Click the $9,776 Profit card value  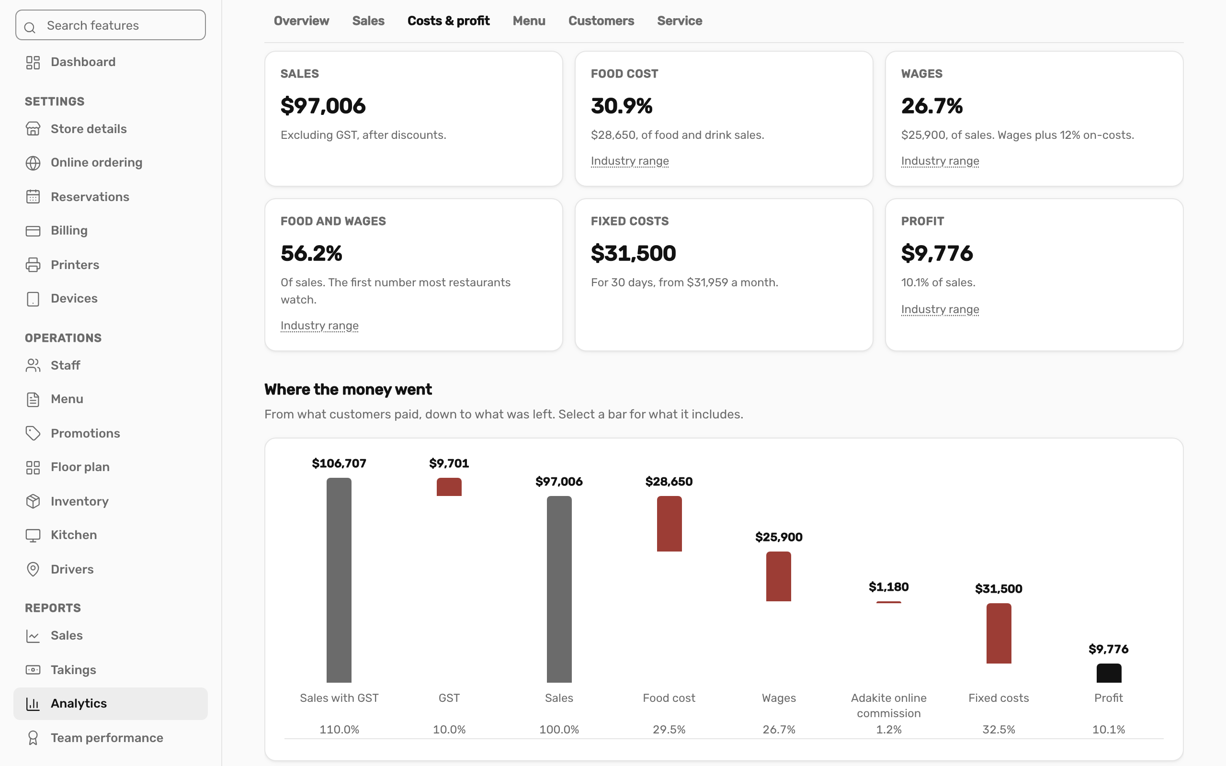pyautogui.click(x=937, y=253)
